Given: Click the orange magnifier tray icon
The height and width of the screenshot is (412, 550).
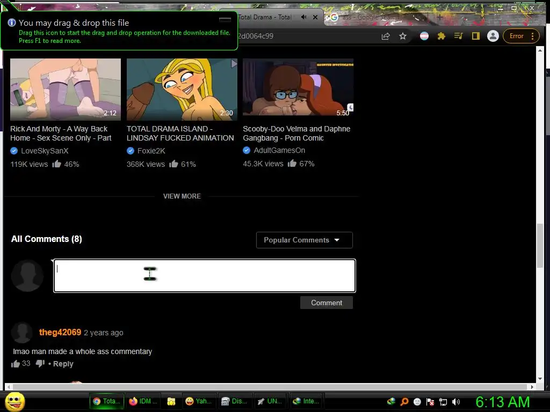Looking at the screenshot, I should coord(404,402).
